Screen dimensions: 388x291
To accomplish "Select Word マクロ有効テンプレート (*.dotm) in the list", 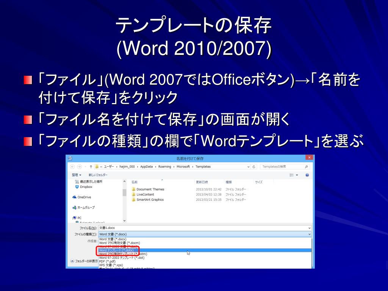I will 205,254.
